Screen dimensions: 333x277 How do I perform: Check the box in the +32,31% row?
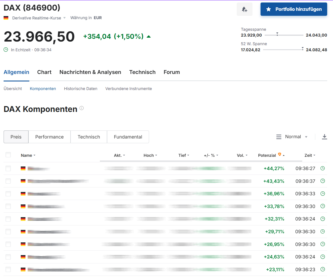point(8,219)
